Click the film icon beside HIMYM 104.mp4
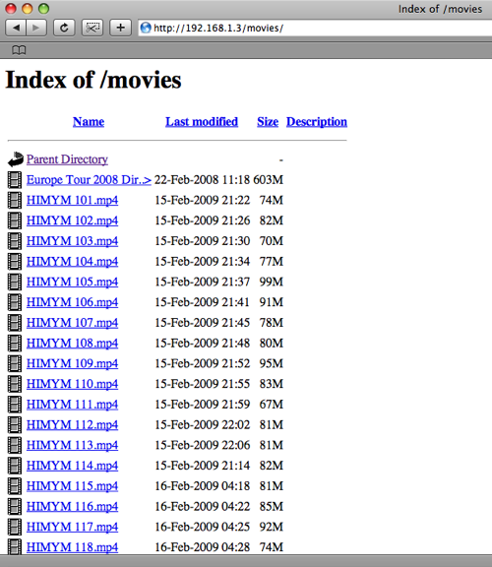Image resolution: width=492 pixels, height=567 pixels. pos(15,262)
